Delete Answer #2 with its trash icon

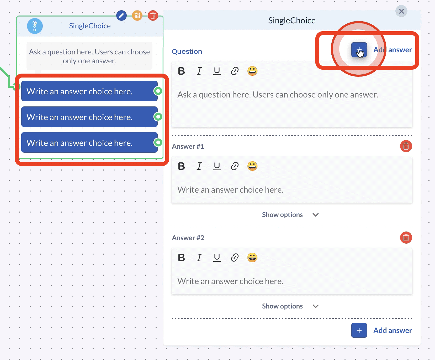[x=406, y=238]
